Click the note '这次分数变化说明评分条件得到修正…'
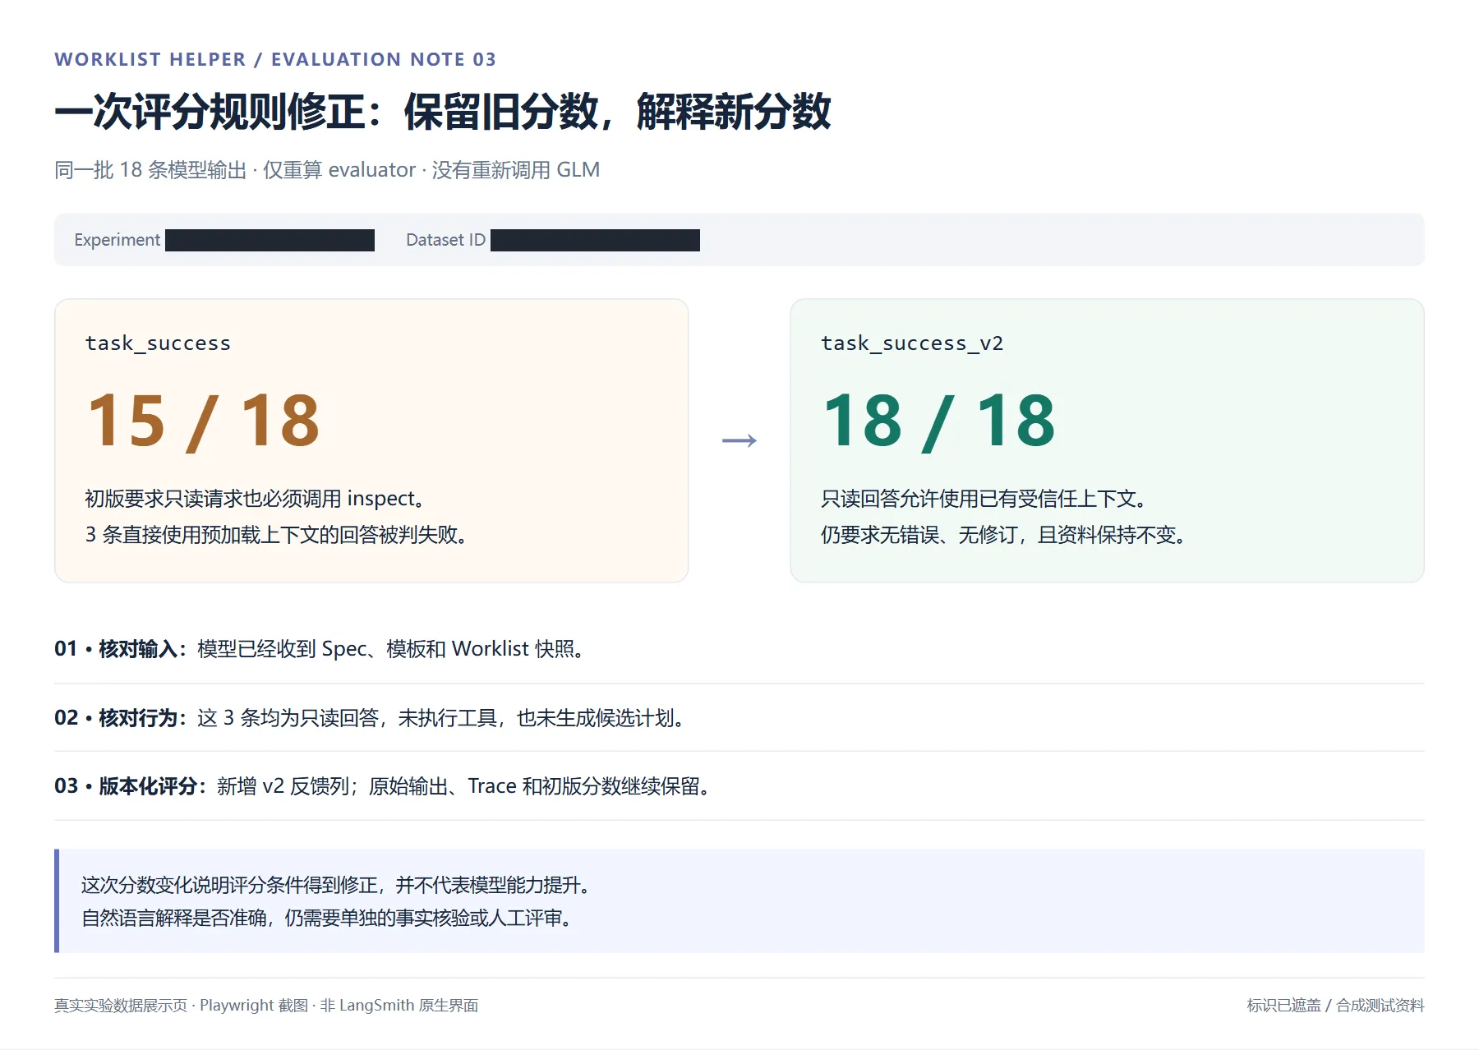Viewport: 1479px width, 1050px height. pyautogui.click(x=336, y=885)
